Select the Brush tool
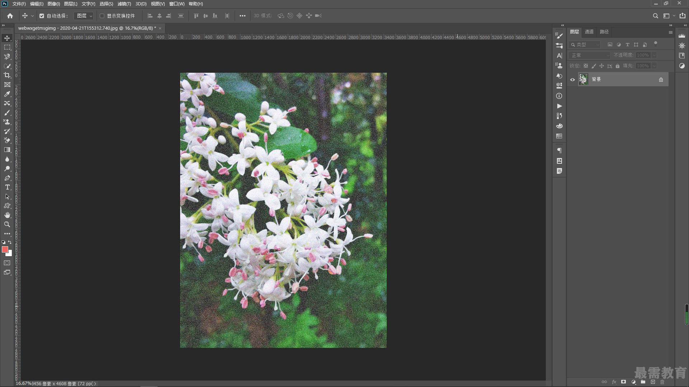Viewport: 689px width, 387px height. 7,113
